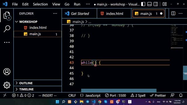Image resolution: width=187 pixels, height=105 pixels.
Task: Click line number 38 in the gutter
Action: (72, 36)
